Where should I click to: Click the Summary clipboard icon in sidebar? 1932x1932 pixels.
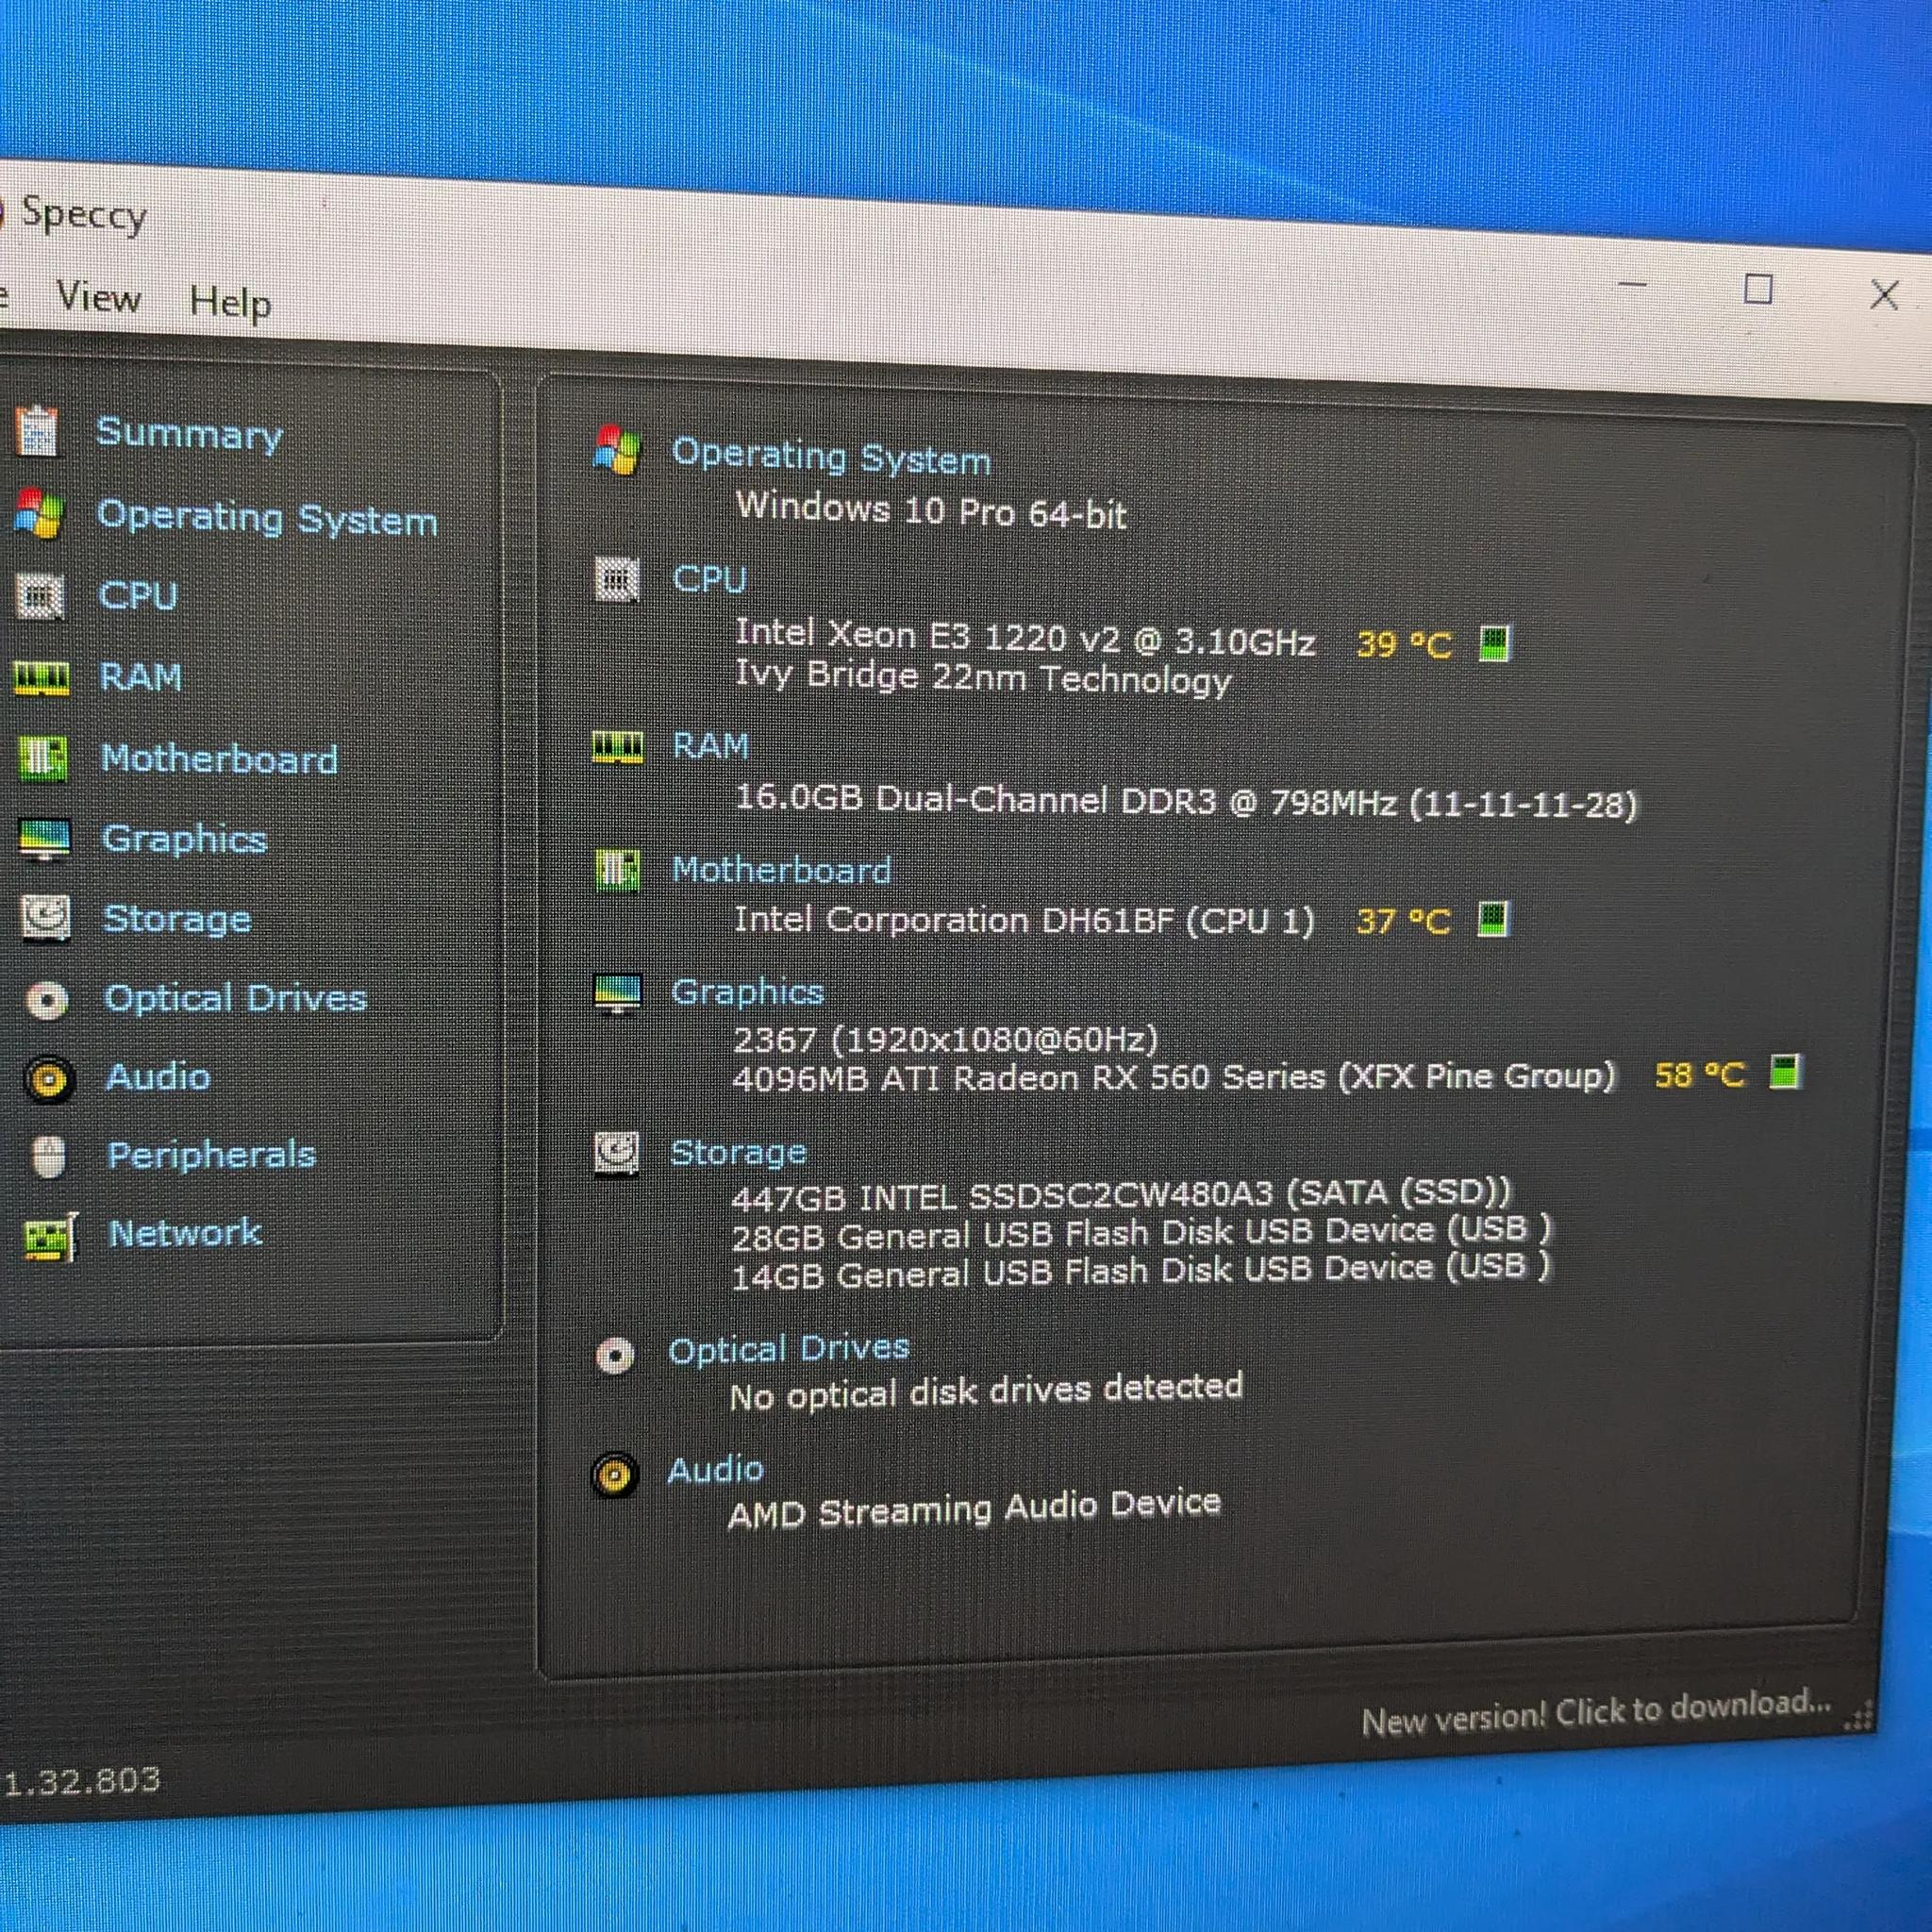pyautogui.click(x=38, y=431)
